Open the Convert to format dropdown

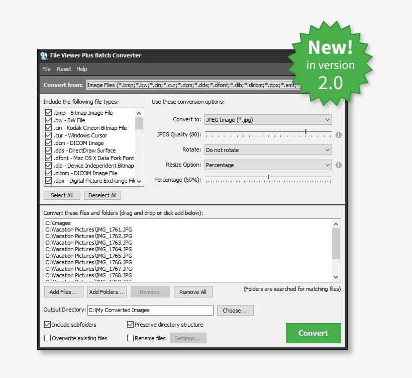point(268,120)
